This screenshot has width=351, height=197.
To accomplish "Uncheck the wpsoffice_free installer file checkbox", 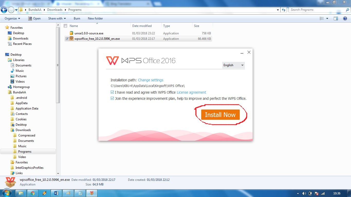I will pos(67,39).
